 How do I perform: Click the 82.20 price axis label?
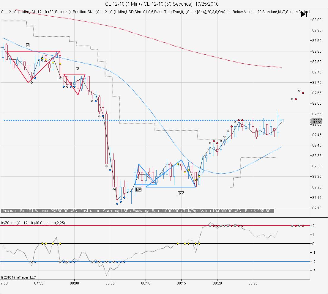pos(317,187)
